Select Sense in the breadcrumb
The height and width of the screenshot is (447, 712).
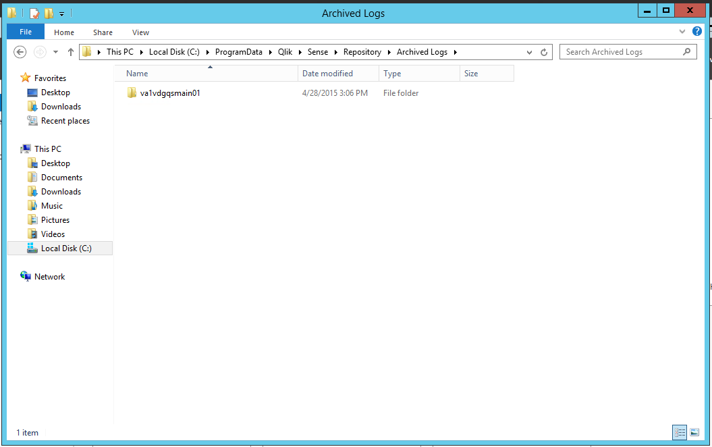pos(318,52)
